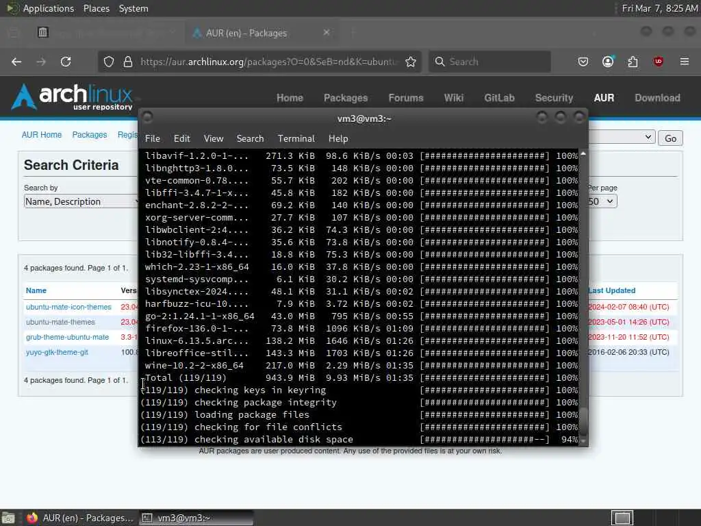Click the Firefox forward arrow
The image size is (701, 526).
[x=41, y=62]
